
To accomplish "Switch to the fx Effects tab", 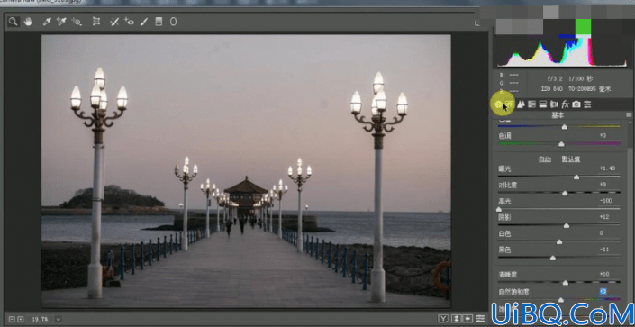I will (x=566, y=104).
